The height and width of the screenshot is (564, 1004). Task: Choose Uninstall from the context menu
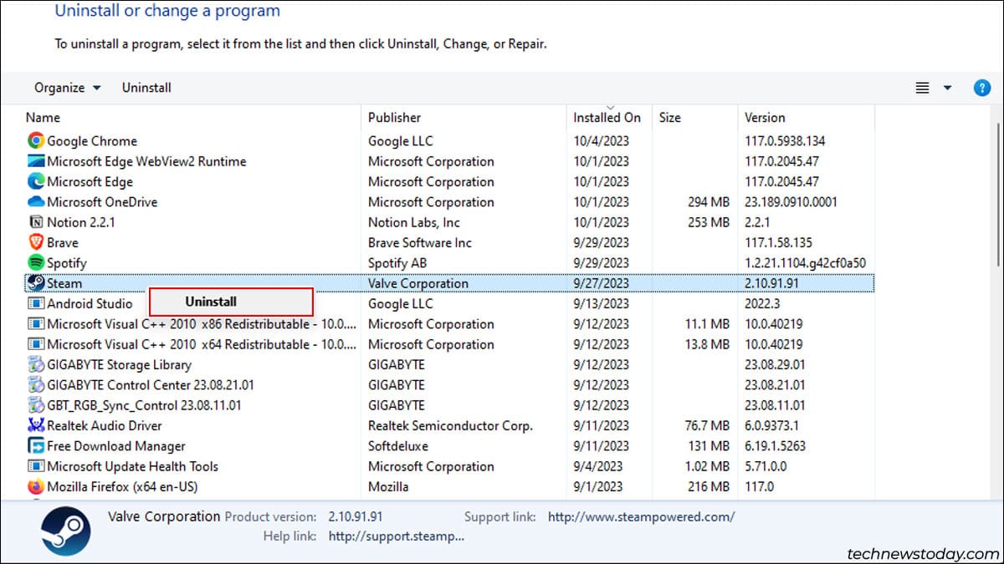tap(231, 302)
